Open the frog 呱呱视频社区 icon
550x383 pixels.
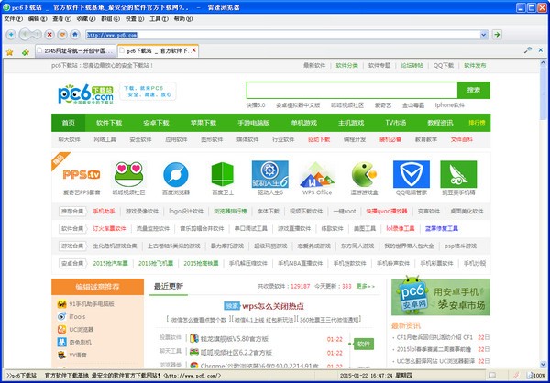point(128,174)
